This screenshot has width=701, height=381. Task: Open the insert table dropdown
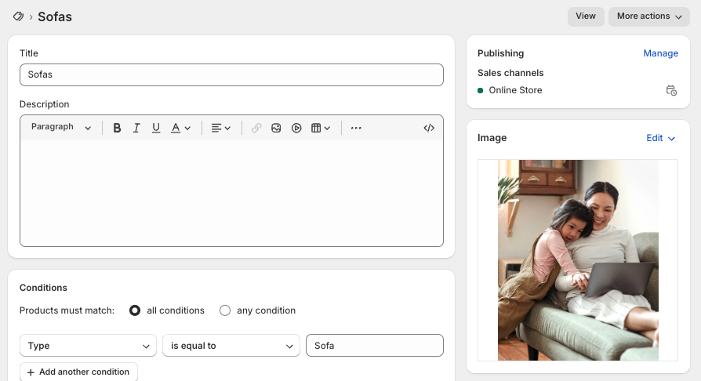point(321,128)
